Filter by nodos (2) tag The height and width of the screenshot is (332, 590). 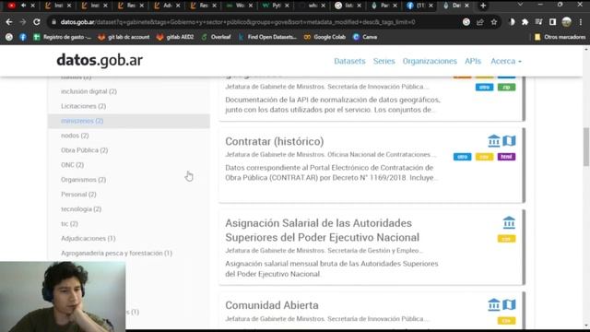pyautogui.click(x=75, y=136)
